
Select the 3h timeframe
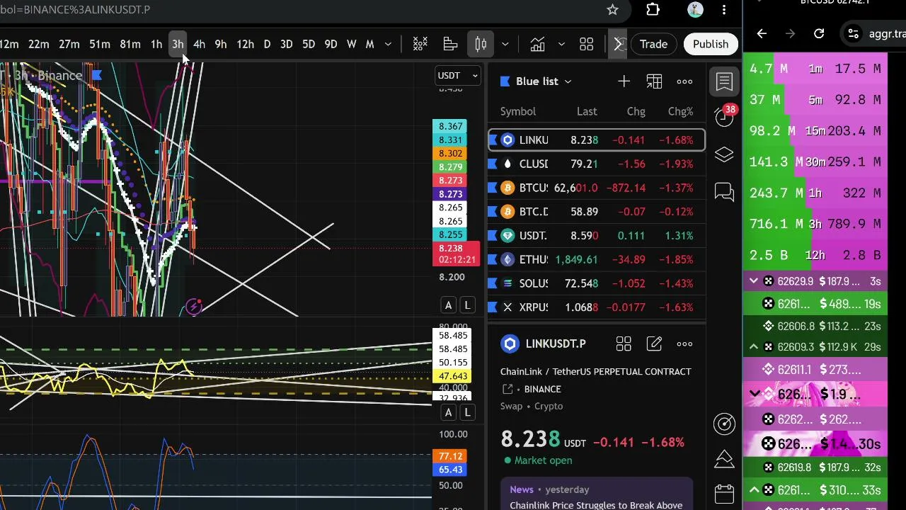178,45
